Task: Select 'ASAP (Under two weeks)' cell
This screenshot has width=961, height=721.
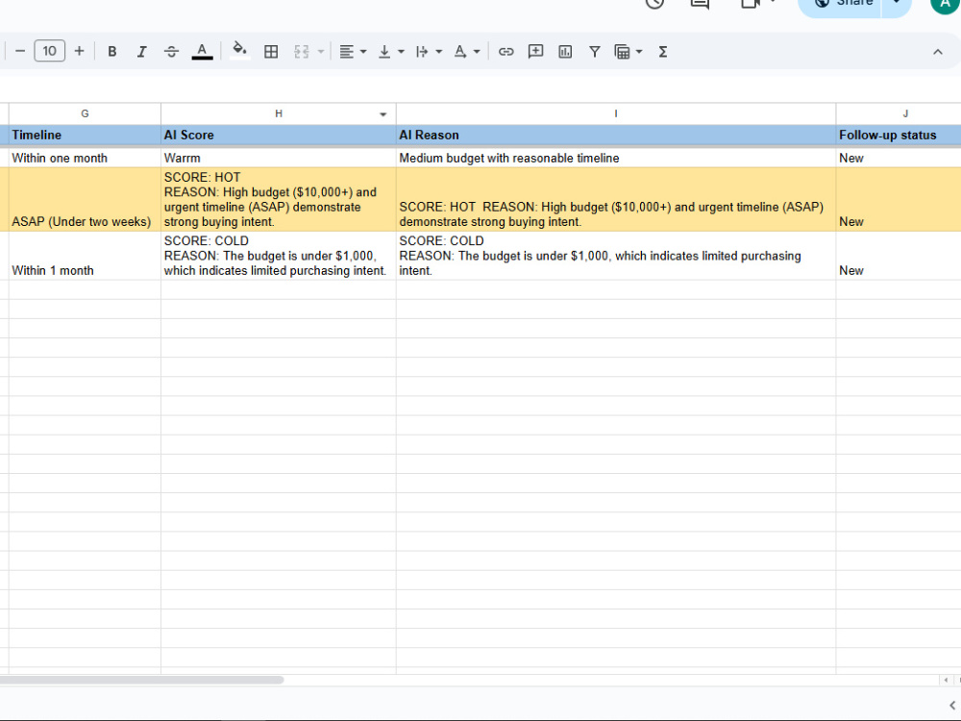Action: (x=85, y=199)
